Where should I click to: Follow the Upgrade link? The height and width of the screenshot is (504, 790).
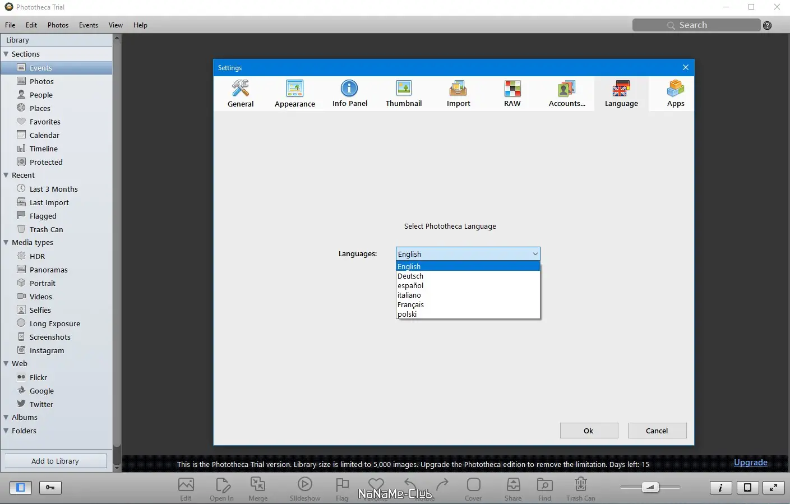pyautogui.click(x=751, y=463)
